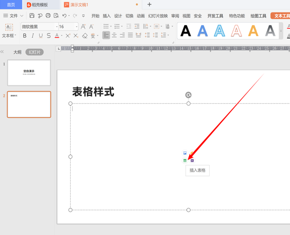Viewport: 290px width, 235px height.
Task: Toggle underline formatting
Action: [41, 36]
